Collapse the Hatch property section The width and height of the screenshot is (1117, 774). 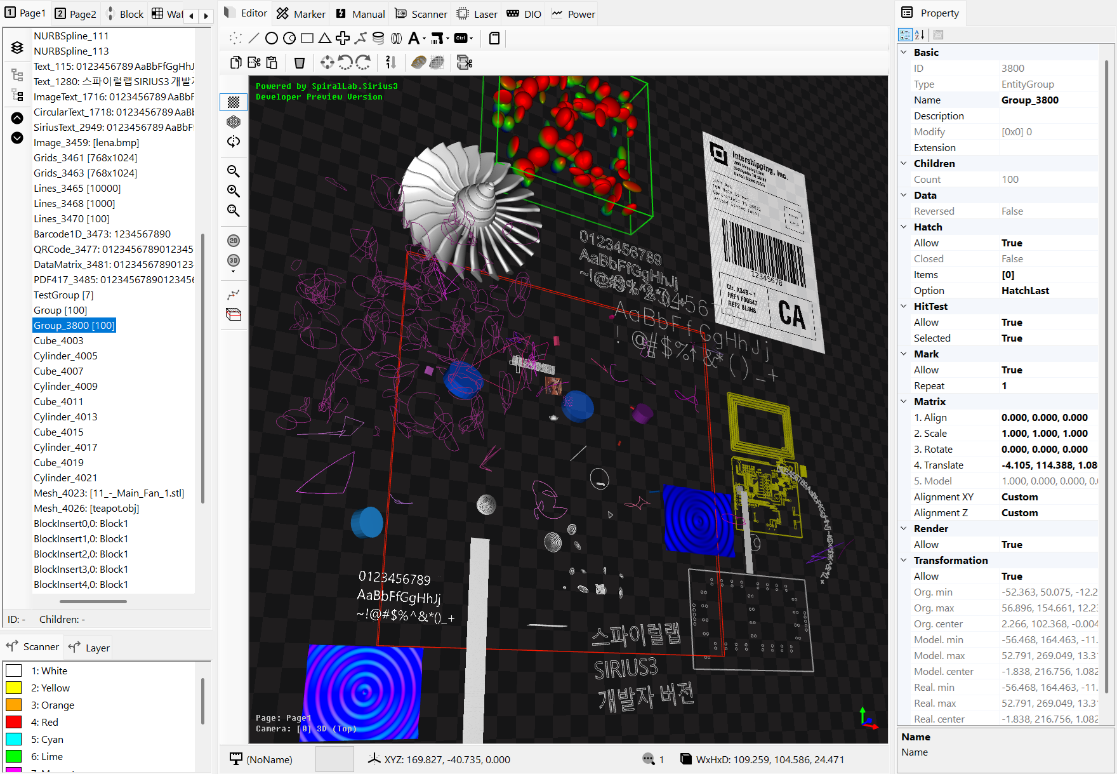point(904,227)
